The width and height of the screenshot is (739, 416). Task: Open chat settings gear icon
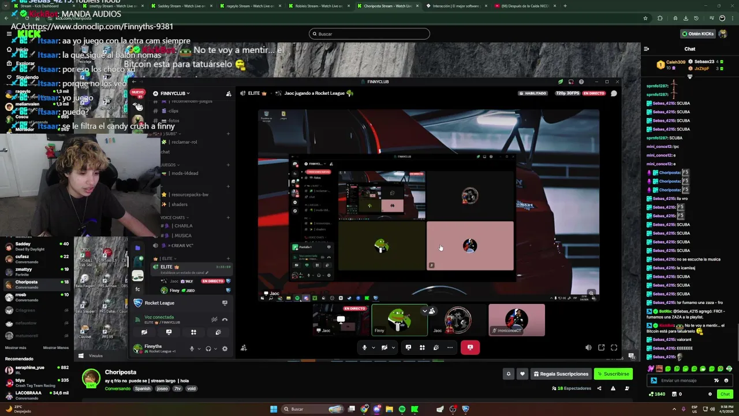pos(710,394)
